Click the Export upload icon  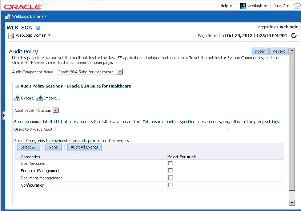[x=17, y=98]
